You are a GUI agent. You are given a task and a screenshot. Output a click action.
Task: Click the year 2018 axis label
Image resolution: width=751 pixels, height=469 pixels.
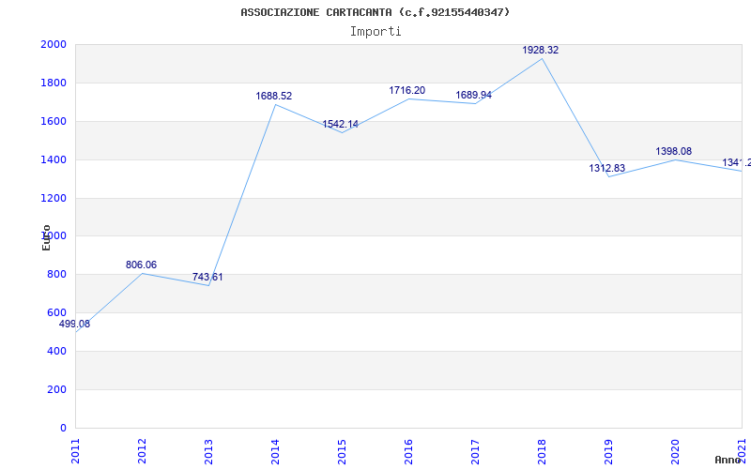pyautogui.click(x=542, y=452)
